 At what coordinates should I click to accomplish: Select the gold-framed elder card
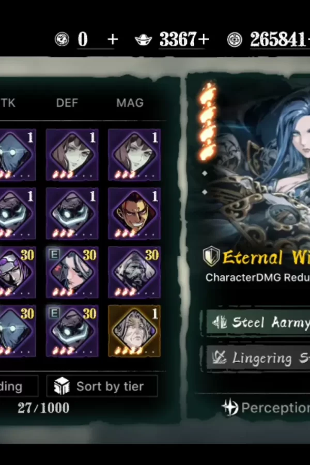coord(134,331)
